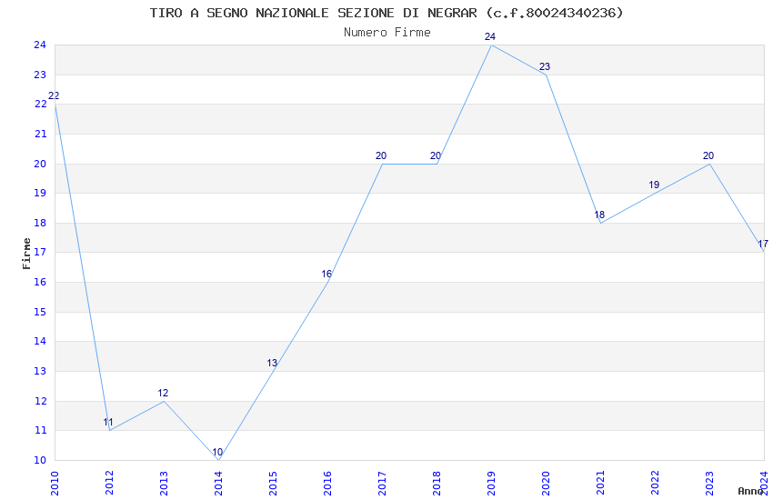The height and width of the screenshot is (500, 773).
Task: Click y-axis tick label 12
Action: click(40, 402)
